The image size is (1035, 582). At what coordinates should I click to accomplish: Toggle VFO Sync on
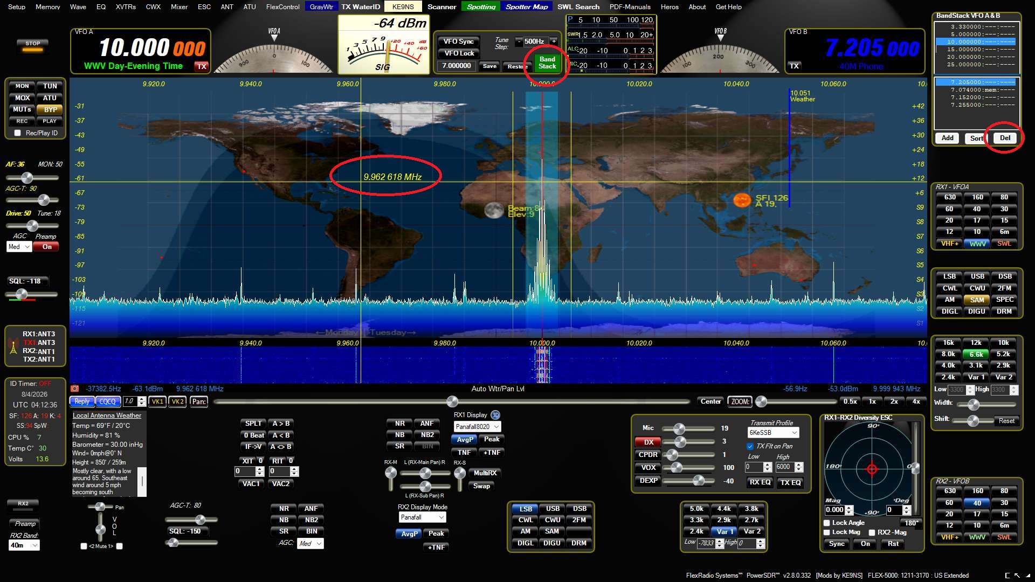pyautogui.click(x=459, y=41)
